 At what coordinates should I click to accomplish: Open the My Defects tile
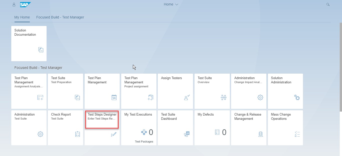click(212, 128)
